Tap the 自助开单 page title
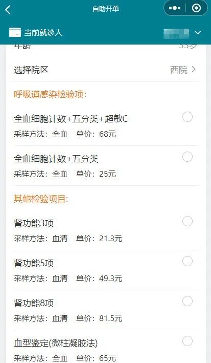The height and width of the screenshot is (363, 211). click(x=106, y=9)
